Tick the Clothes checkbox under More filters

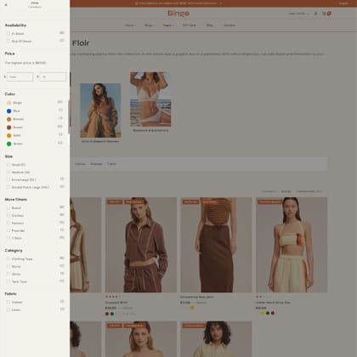pyautogui.click(x=8, y=215)
